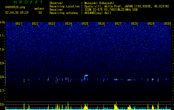174x110 pixels.
Task: Click the meteor count value 30
Action: tap(40, 13)
